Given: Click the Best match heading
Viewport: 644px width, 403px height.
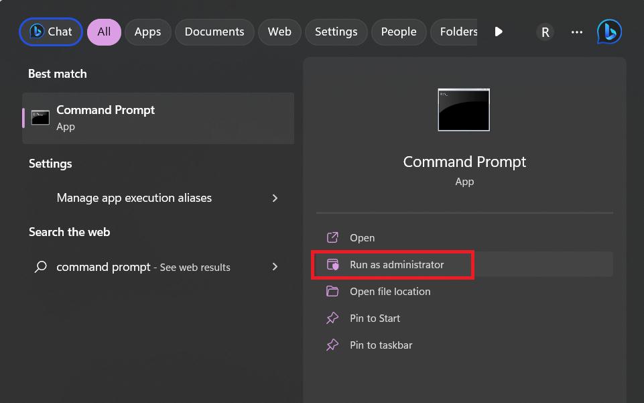Looking at the screenshot, I should tap(58, 74).
